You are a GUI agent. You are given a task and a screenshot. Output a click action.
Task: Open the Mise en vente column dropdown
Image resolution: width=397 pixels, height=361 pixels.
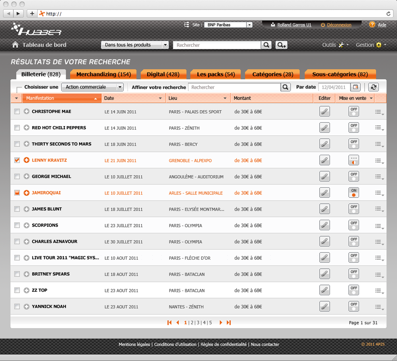click(371, 98)
